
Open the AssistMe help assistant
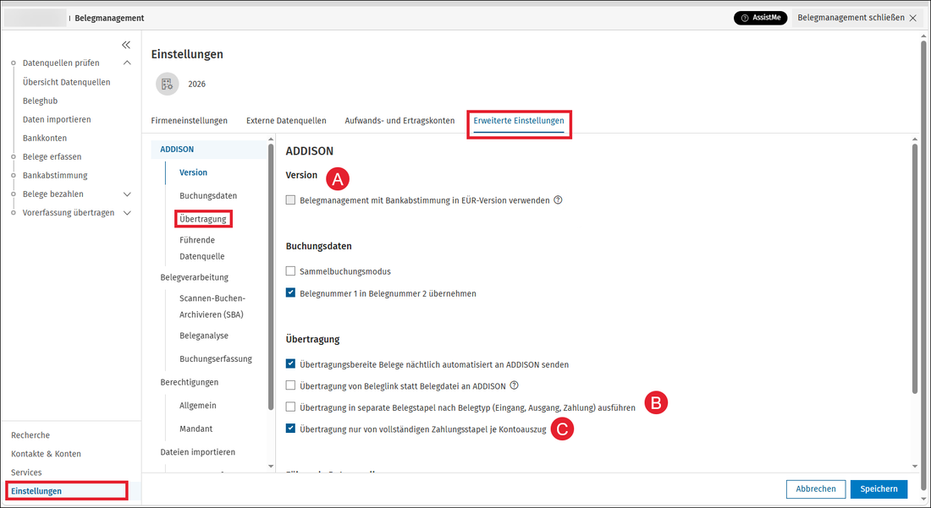tap(761, 18)
